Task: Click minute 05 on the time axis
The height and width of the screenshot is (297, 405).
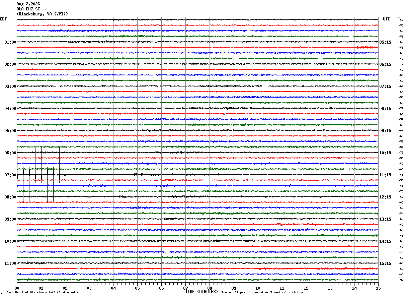Action: (x=137, y=288)
